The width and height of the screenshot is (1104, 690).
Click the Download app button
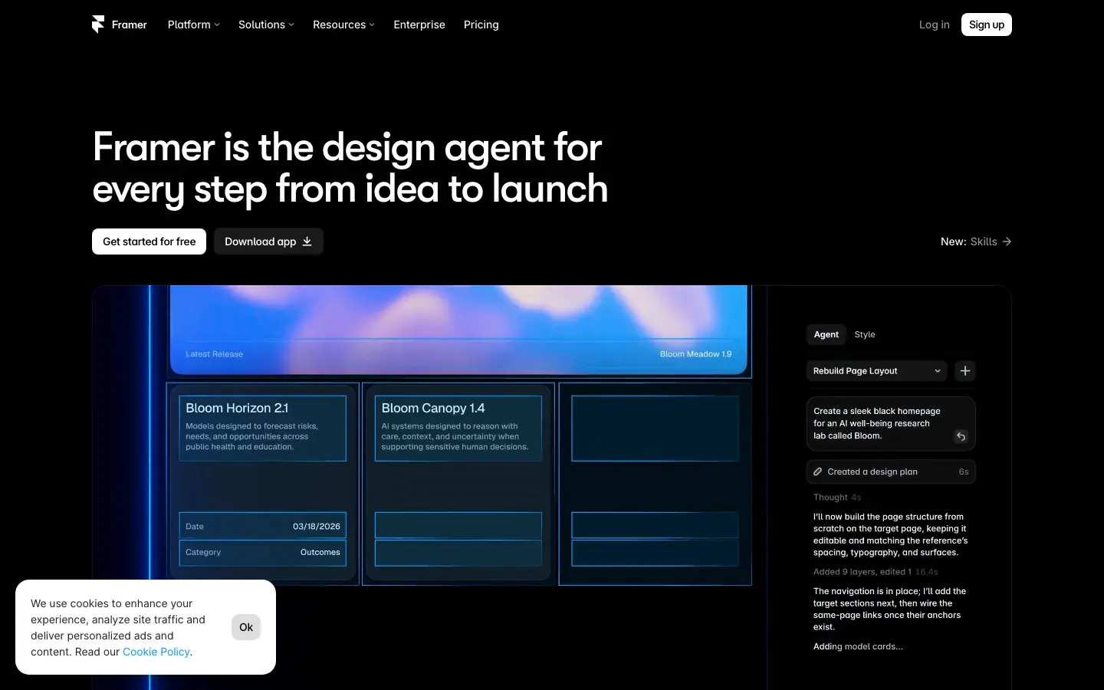(x=268, y=242)
